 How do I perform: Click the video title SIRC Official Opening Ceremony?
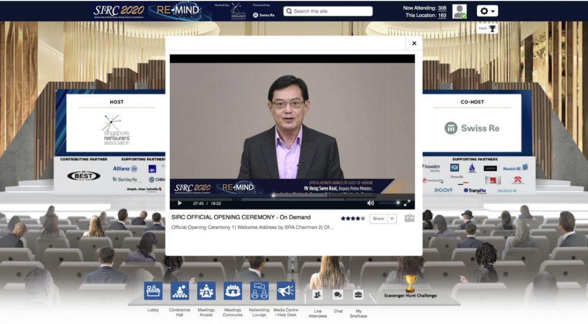240,217
